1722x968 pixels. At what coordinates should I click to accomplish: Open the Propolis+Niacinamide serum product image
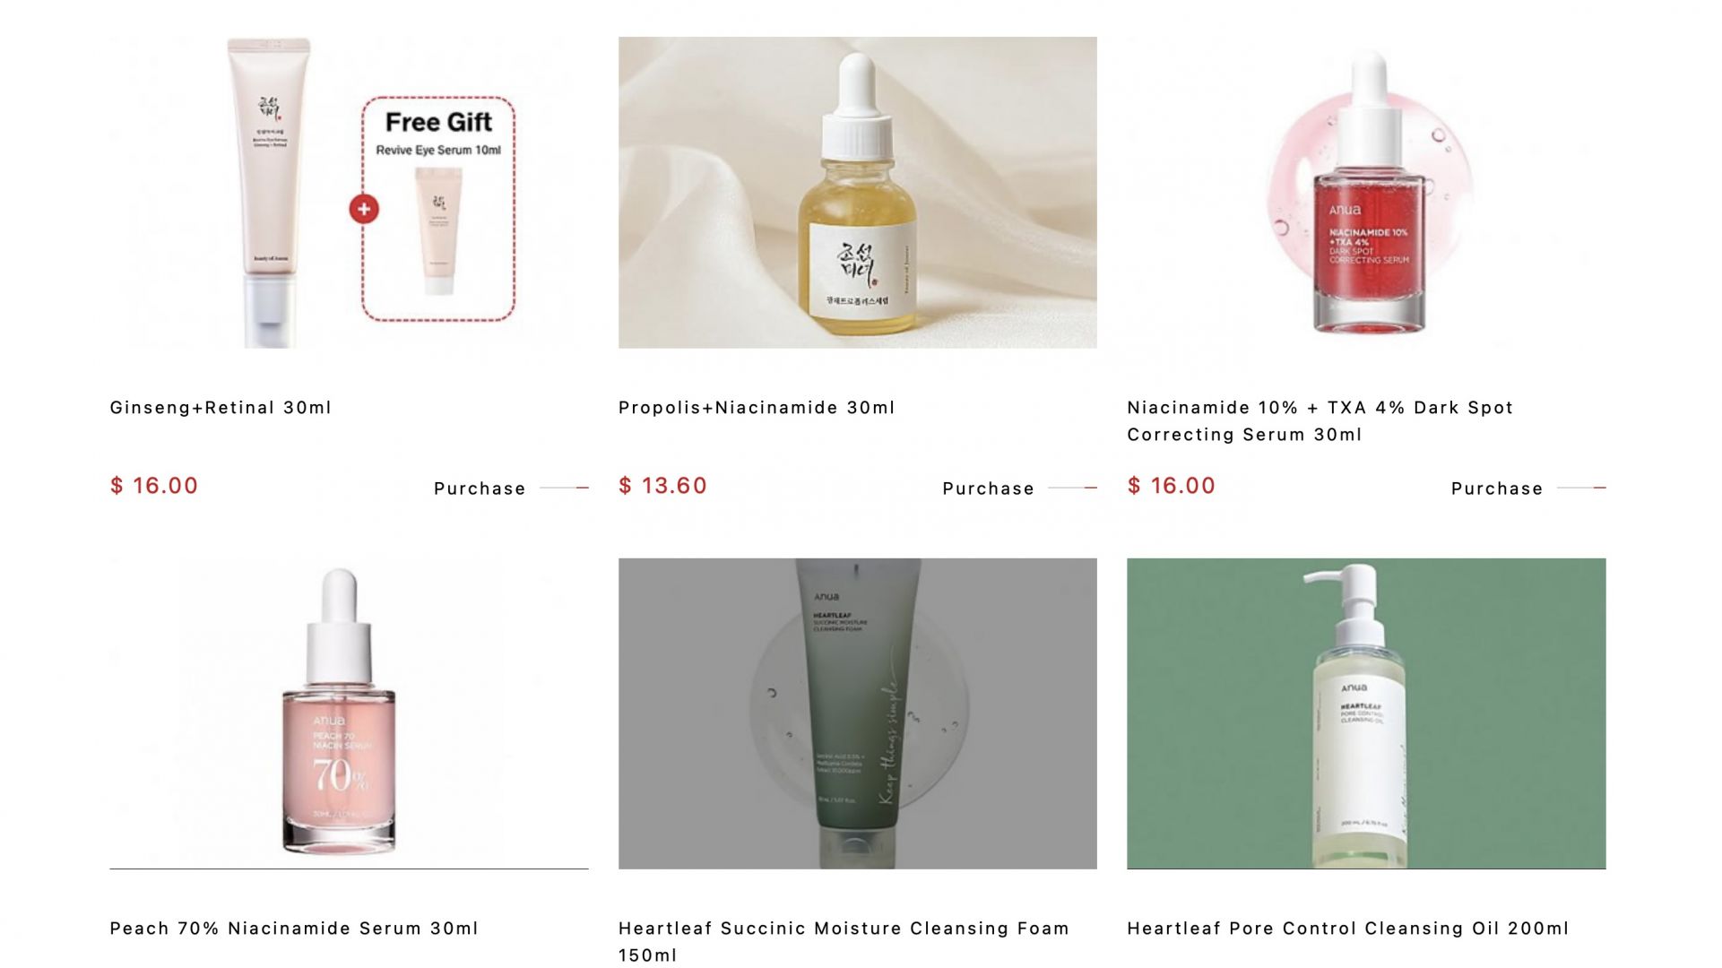tap(857, 192)
